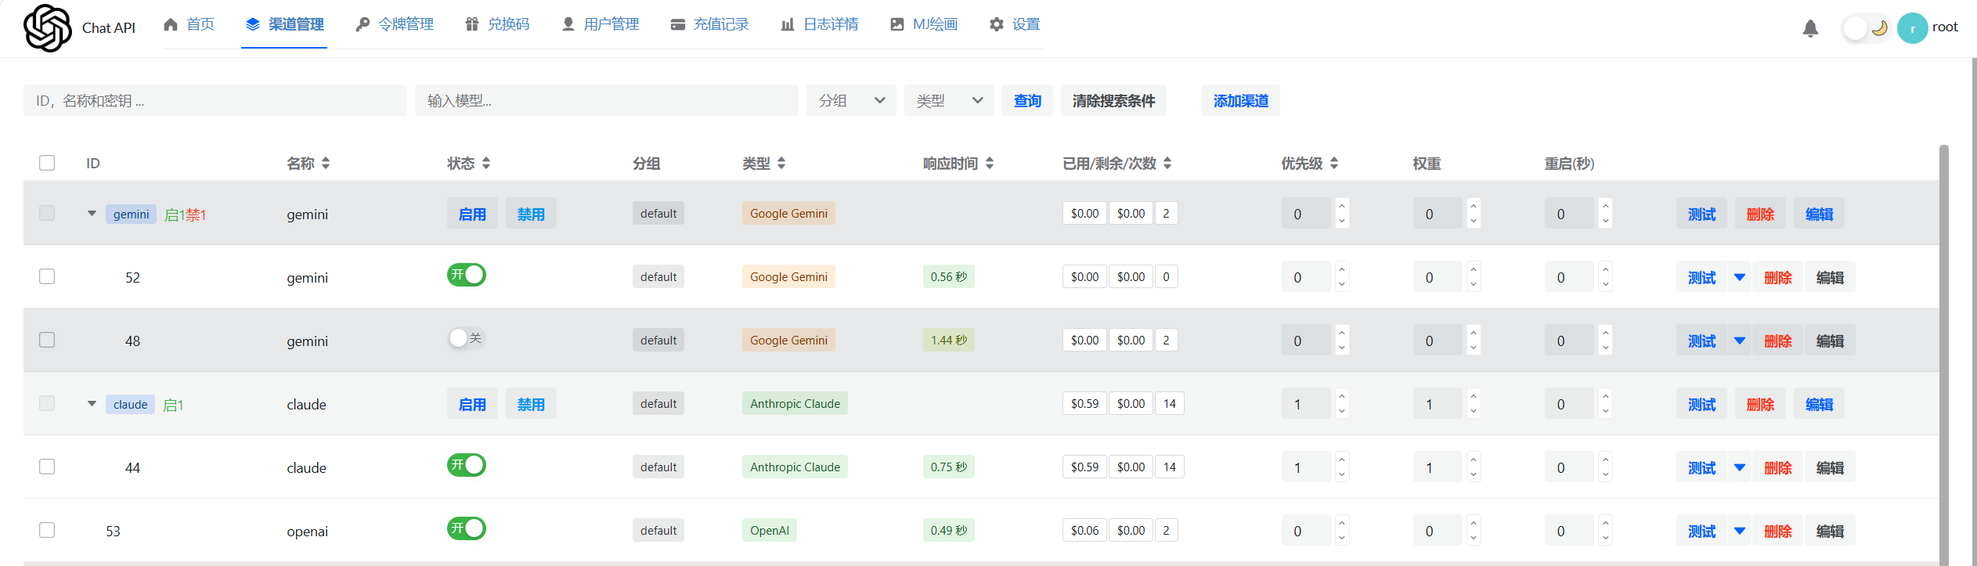This screenshot has width=1977, height=566.
Task: Check the box for channel 52
Action: pos(47,276)
